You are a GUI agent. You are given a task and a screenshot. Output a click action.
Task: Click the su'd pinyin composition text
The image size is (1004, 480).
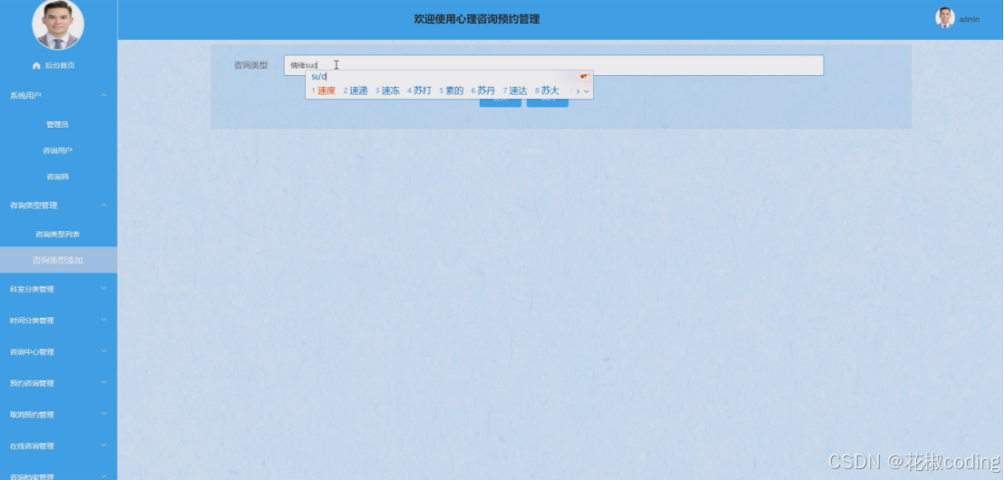[319, 77]
